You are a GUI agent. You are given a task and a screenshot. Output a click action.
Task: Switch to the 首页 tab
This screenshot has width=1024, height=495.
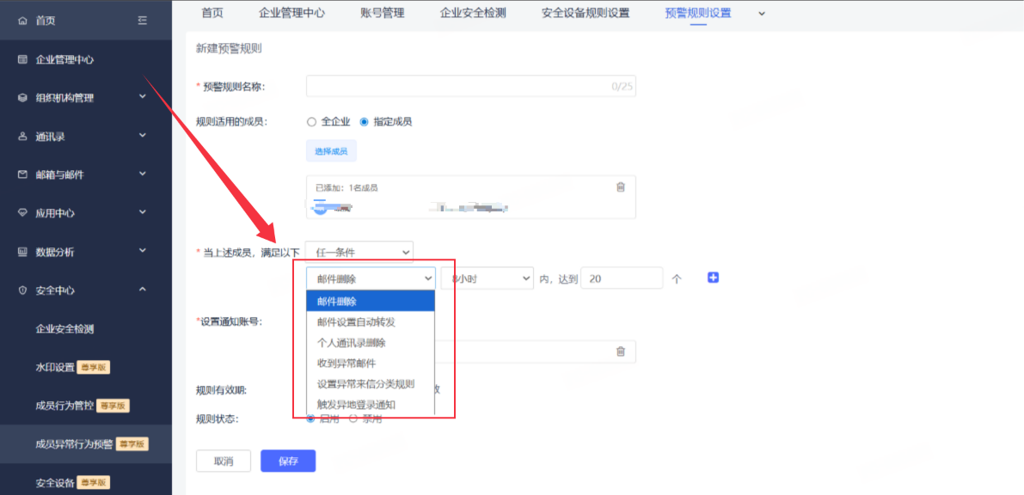(x=212, y=12)
